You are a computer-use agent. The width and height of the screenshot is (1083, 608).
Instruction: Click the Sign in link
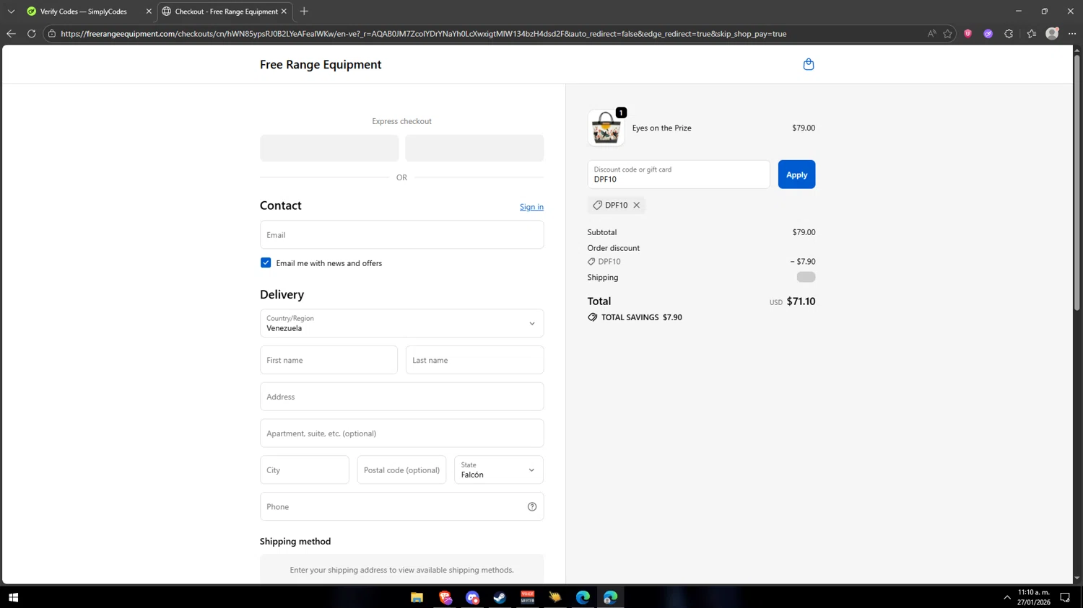tap(531, 207)
